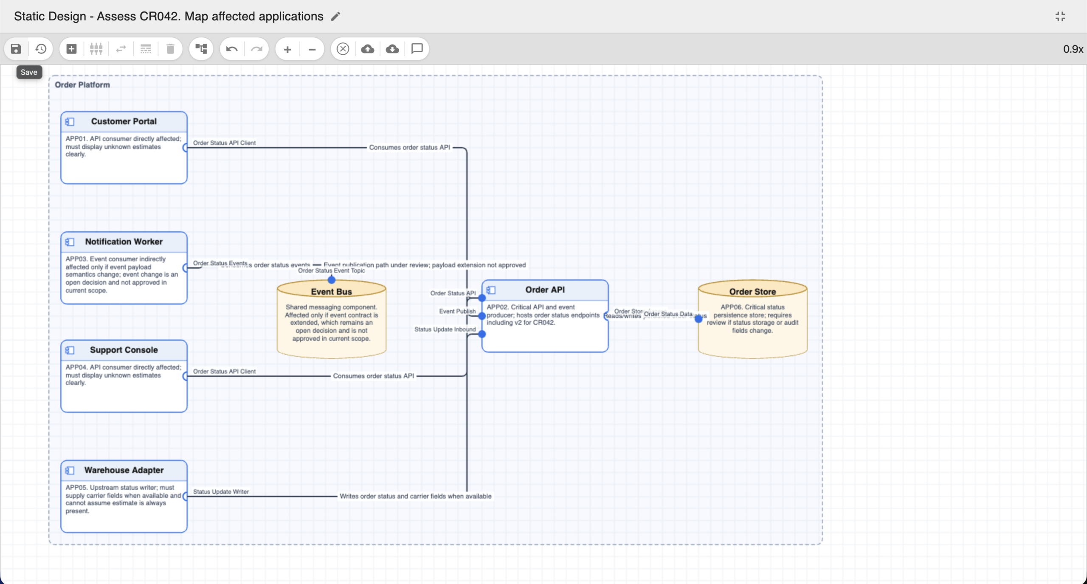The height and width of the screenshot is (584, 1087).
Task: Click the component icon on Warehouse Adapter
Action: [70, 470]
